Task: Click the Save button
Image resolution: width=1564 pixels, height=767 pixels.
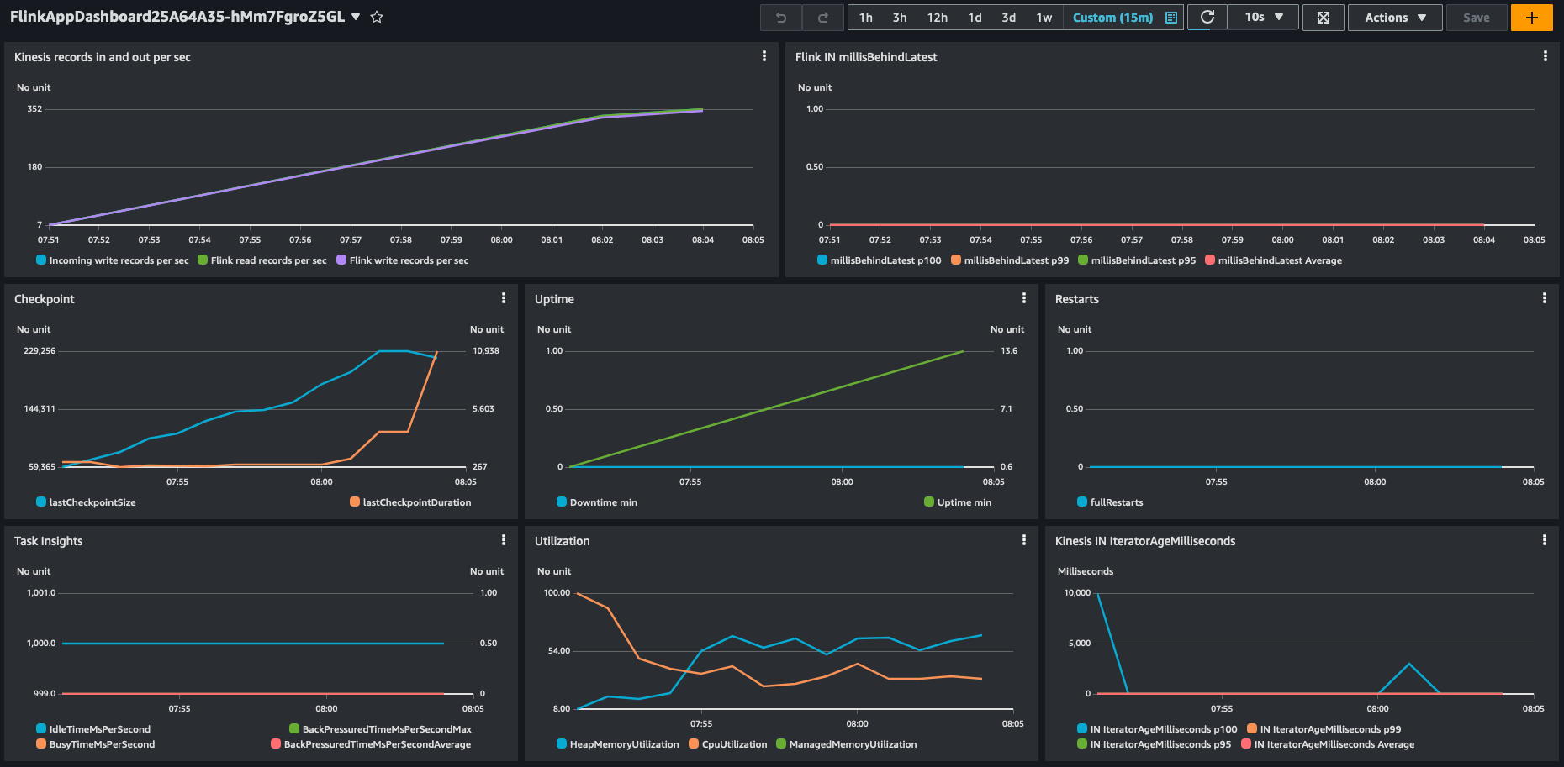Action: (1477, 17)
